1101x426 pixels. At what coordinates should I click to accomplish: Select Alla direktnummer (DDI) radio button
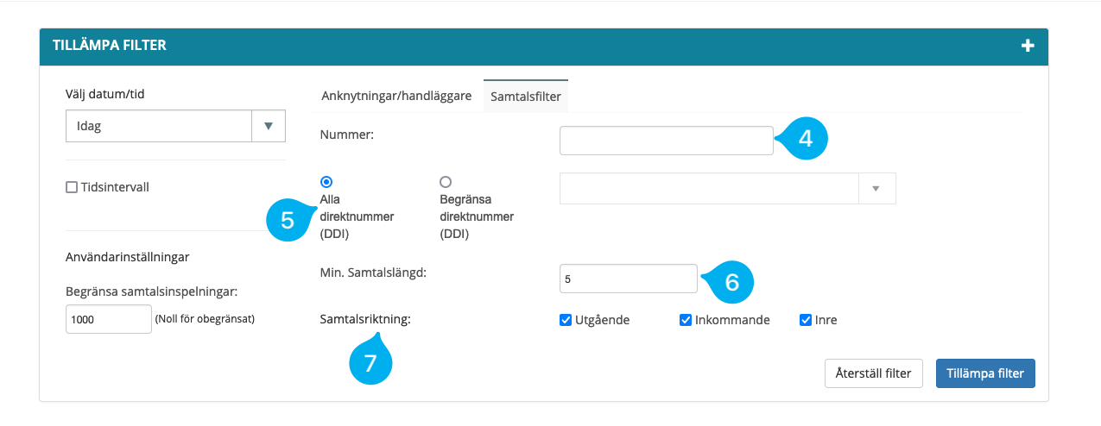point(326,182)
